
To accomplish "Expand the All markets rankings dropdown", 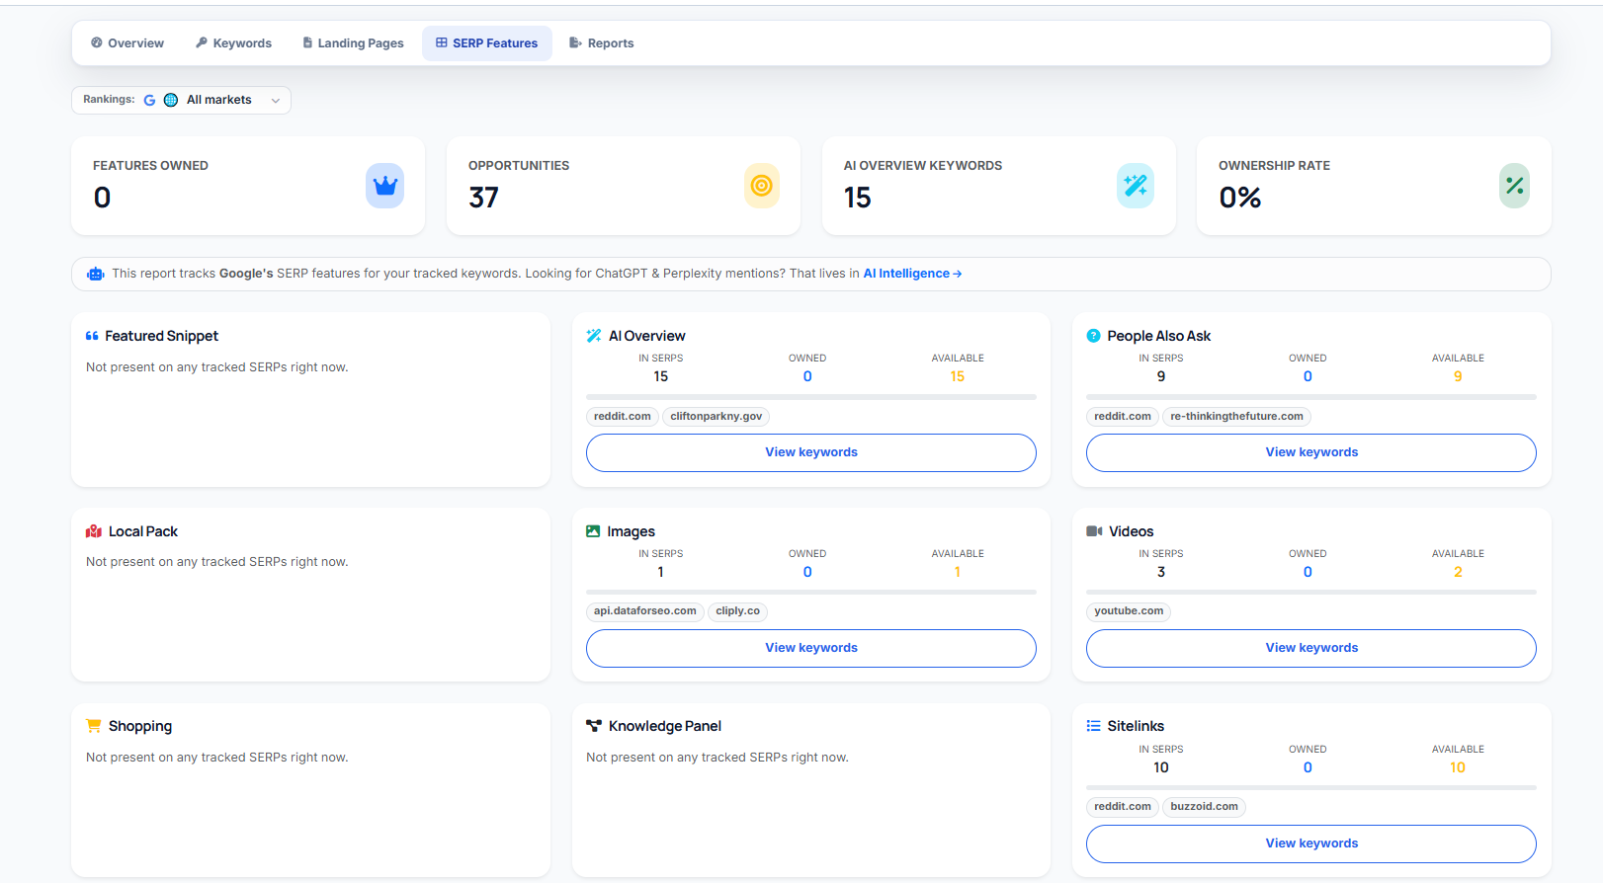I will [x=181, y=100].
